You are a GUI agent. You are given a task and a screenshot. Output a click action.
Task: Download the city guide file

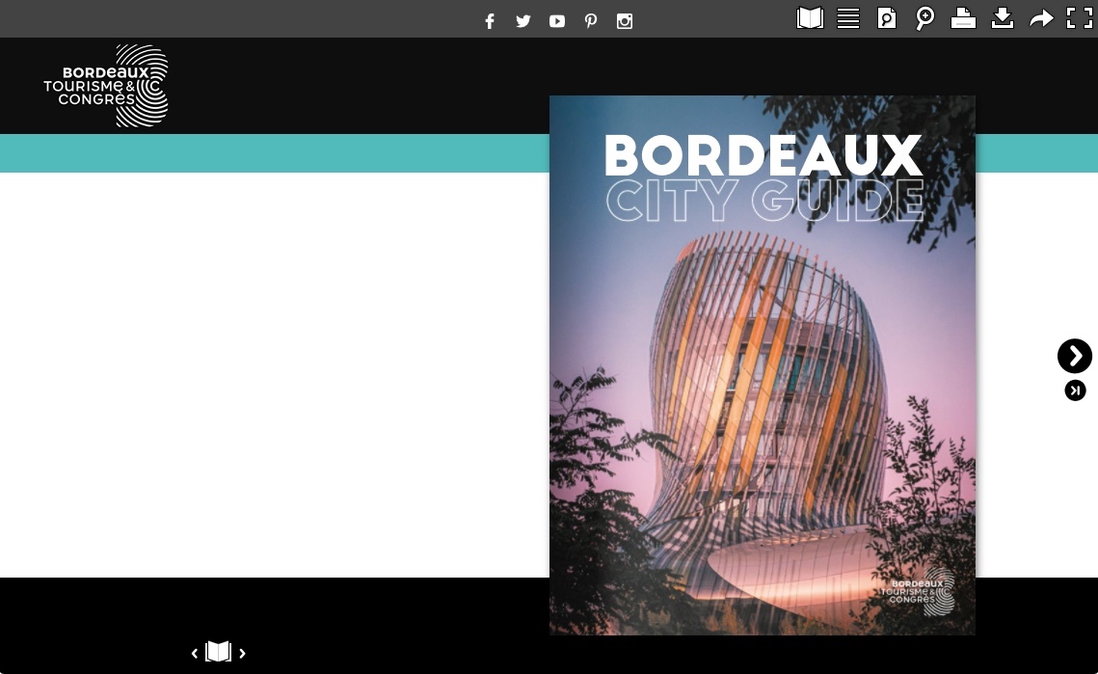pyautogui.click(x=1002, y=18)
